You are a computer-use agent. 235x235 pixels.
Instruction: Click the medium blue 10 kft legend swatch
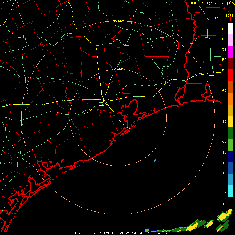pos(231,168)
